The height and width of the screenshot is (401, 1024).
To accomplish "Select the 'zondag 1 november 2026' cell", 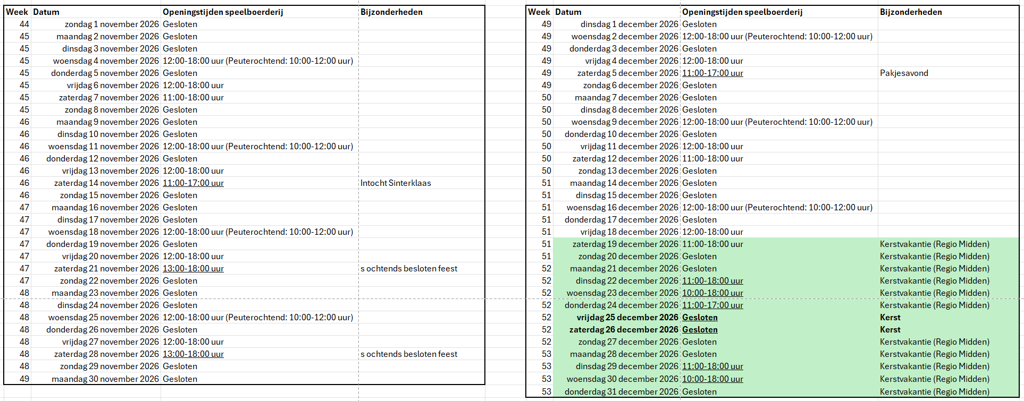I will pyautogui.click(x=112, y=24).
